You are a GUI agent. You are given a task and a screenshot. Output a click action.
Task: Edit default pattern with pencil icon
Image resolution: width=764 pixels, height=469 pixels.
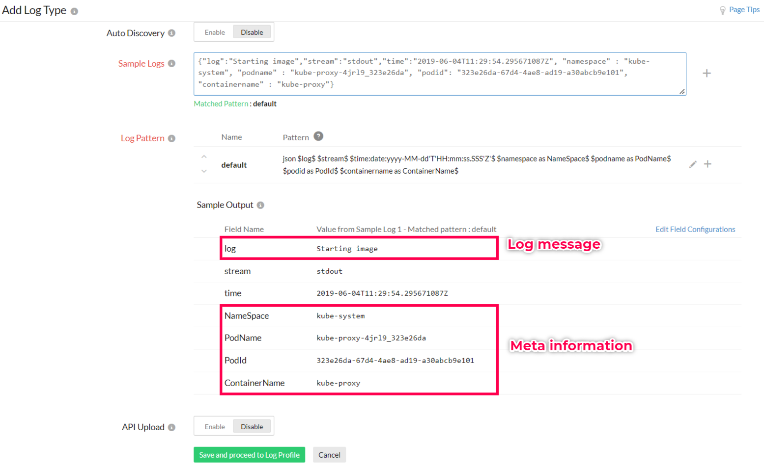pyautogui.click(x=693, y=164)
